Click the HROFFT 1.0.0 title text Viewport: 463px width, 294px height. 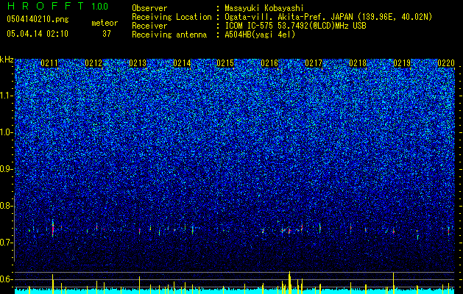(x=57, y=6)
